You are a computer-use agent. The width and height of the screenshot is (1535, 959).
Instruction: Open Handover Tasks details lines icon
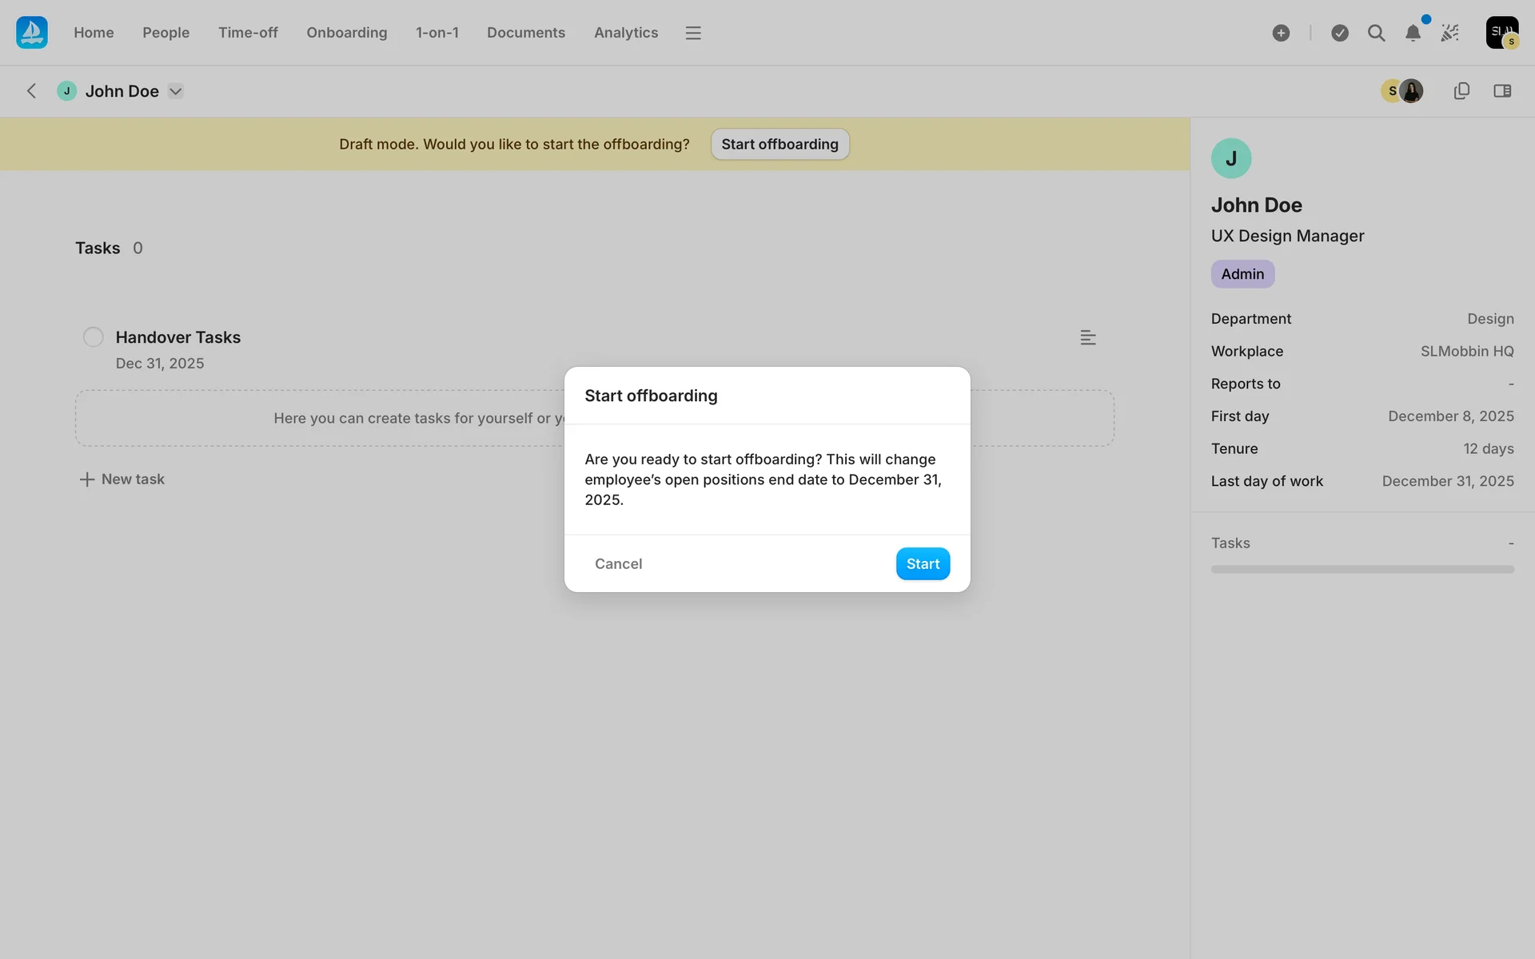tap(1087, 337)
